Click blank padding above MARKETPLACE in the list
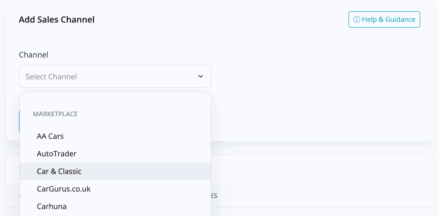 coord(115,100)
